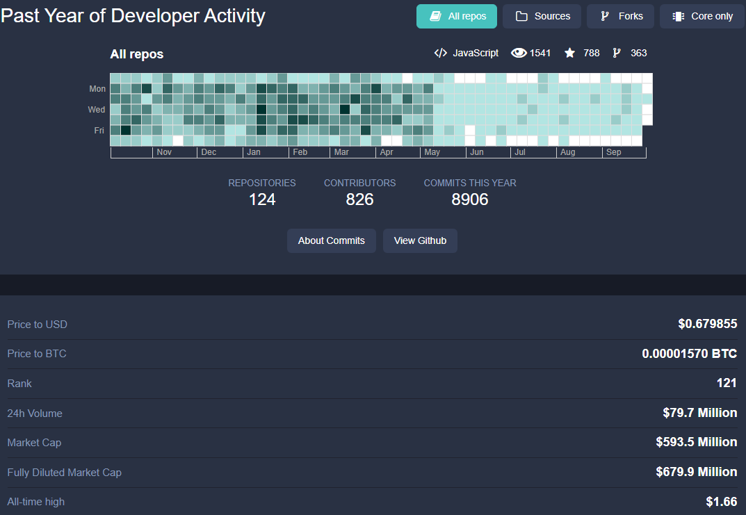
Task: Open the About Commits button
Action: click(x=331, y=240)
